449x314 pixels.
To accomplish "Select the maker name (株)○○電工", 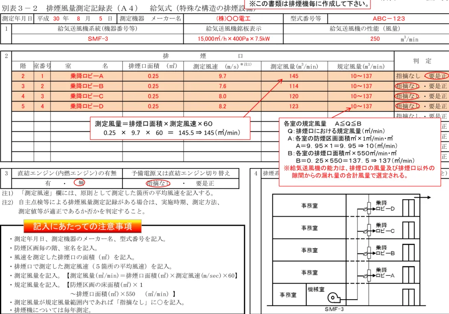I will click(233, 18).
